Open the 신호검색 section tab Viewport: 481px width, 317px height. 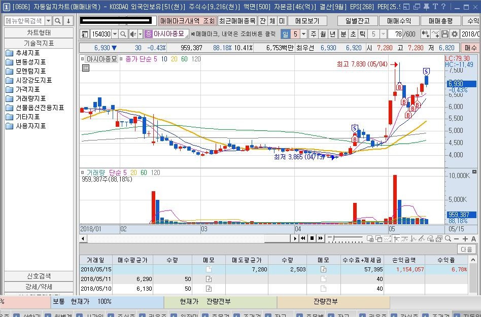pyautogui.click(x=39, y=276)
